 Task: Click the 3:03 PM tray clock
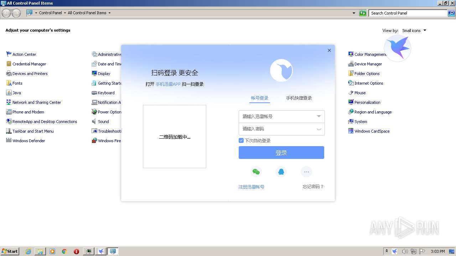(x=437, y=251)
